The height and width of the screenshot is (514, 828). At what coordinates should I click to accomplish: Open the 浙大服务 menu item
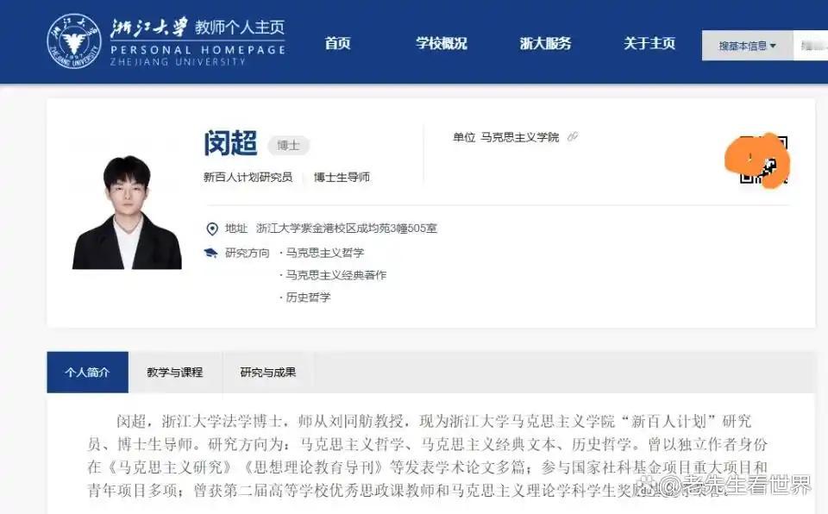pos(545,43)
